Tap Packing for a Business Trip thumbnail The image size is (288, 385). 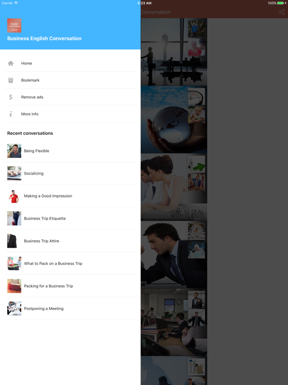coord(14,286)
